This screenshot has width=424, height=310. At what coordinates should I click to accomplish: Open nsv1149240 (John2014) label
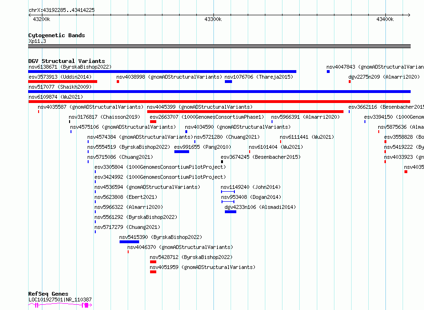[x=251, y=187]
